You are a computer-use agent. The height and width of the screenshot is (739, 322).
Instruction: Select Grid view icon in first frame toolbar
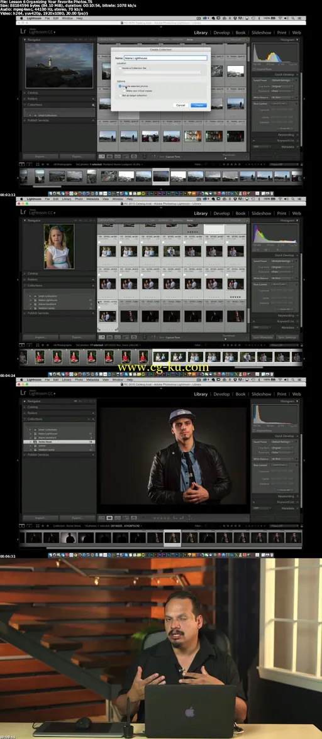point(102,156)
